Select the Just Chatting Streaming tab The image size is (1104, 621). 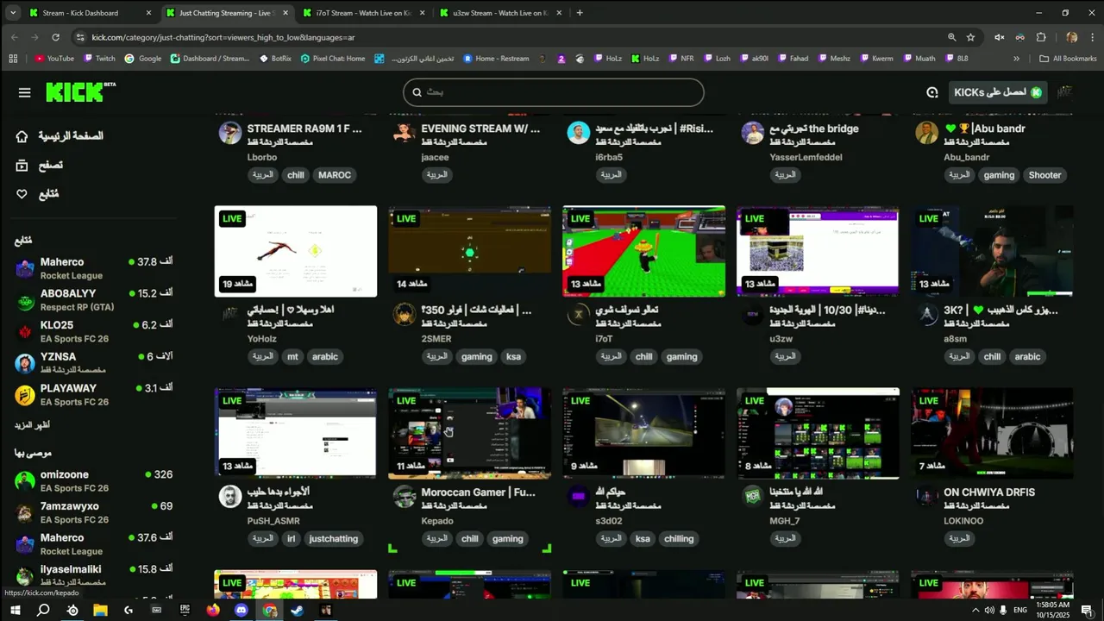[x=226, y=13]
